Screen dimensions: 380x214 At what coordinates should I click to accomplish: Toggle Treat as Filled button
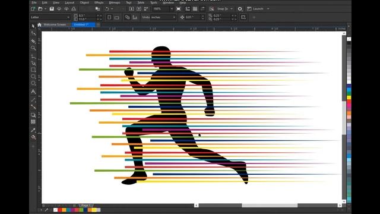243,17
